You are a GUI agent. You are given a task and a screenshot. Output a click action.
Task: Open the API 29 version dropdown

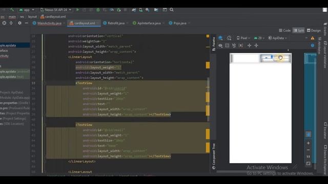click(259, 38)
